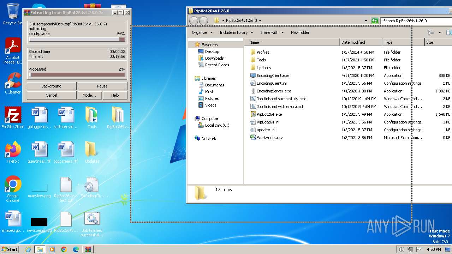This screenshot has width=452, height=254.
Task: Click Help in extraction dialog
Action: coord(115,95)
